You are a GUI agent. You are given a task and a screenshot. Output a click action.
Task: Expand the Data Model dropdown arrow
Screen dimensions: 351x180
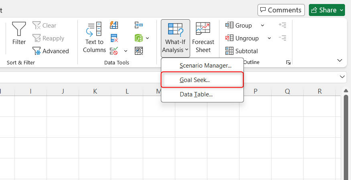click(147, 38)
